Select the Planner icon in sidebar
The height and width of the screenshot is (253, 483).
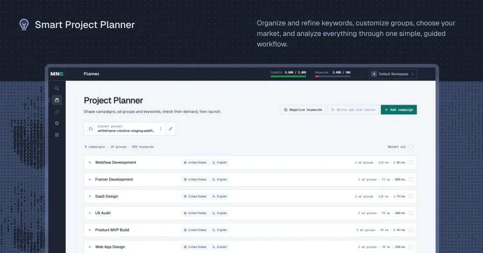(57, 100)
